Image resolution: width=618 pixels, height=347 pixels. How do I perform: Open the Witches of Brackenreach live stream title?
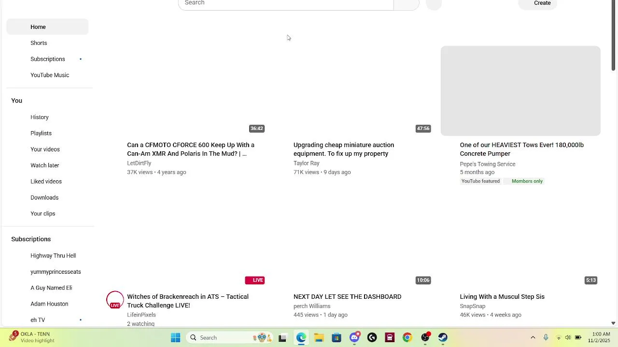click(x=188, y=301)
